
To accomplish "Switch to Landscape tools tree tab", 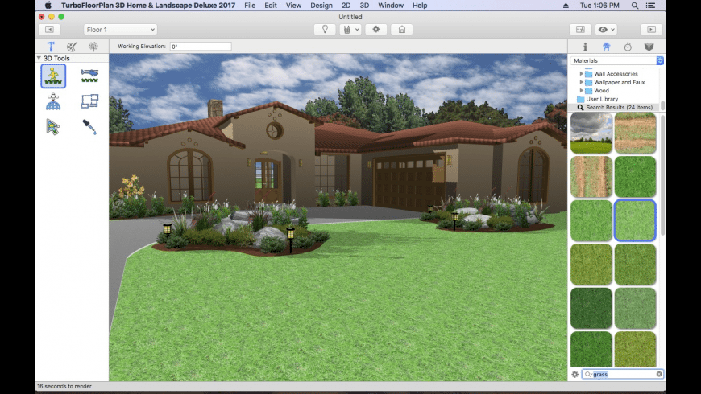I will click(93, 47).
